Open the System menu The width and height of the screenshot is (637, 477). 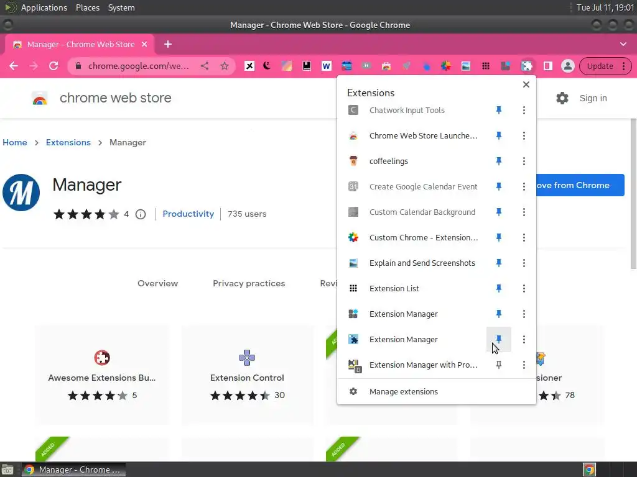[x=121, y=7]
